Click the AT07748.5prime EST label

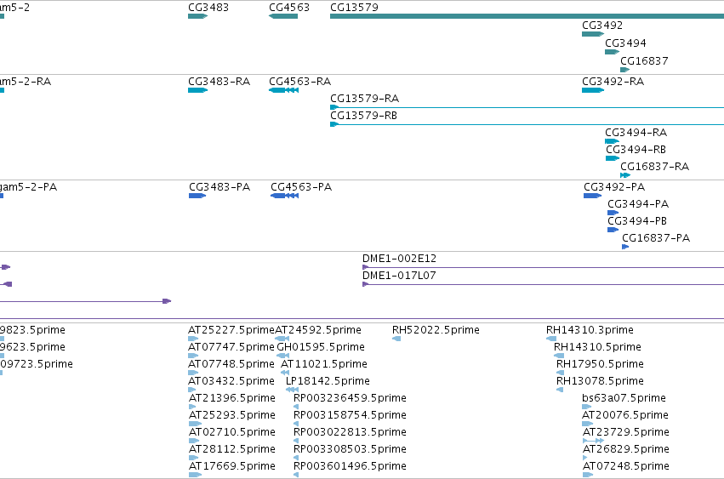[231, 364]
